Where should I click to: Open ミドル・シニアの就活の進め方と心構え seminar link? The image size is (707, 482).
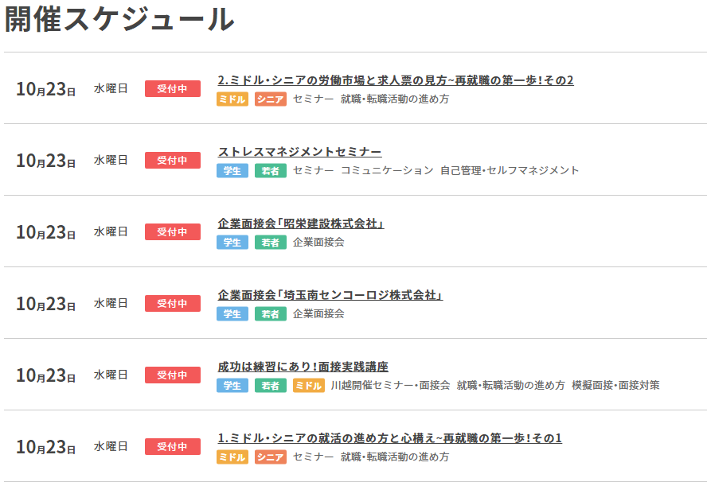[x=389, y=438]
